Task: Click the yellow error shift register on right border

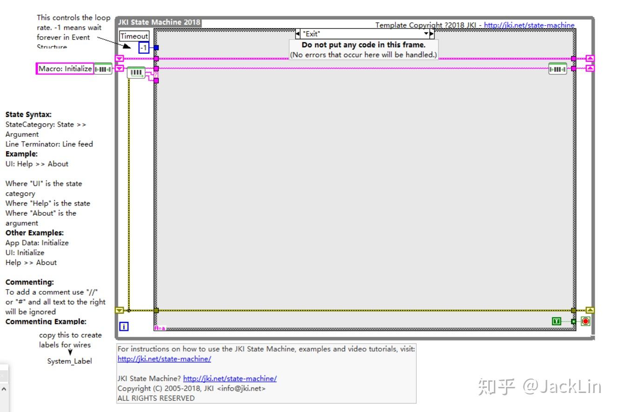Action: point(590,309)
